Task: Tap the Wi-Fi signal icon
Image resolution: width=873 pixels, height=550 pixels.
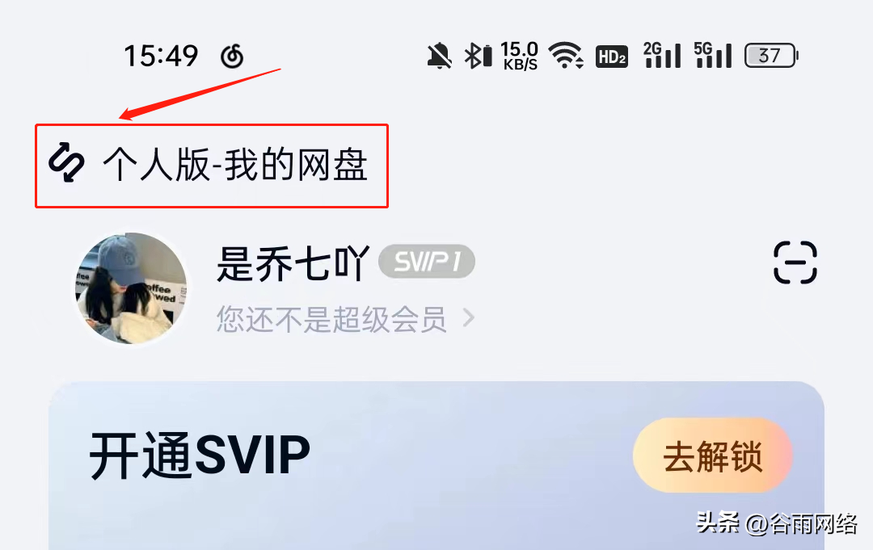Action: tap(566, 56)
